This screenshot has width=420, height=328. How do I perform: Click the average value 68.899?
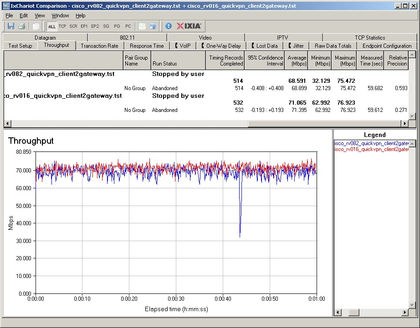pyautogui.click(x=299, y=88)
